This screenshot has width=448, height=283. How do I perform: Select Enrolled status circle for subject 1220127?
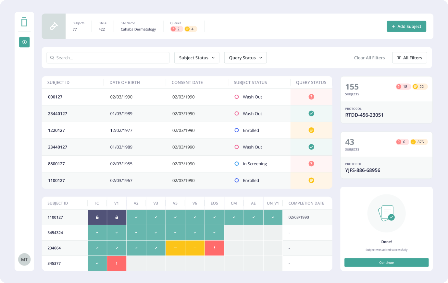click(237, 130)
